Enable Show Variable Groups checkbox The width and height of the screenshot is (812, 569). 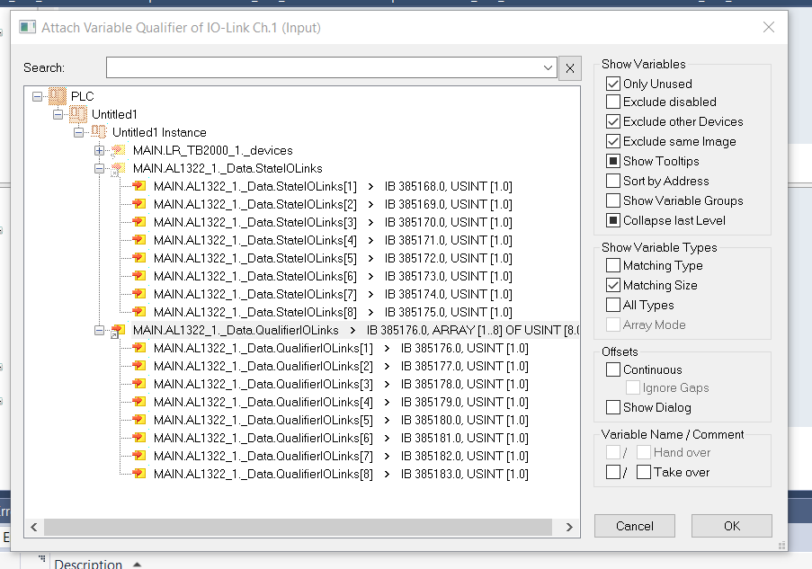coord(613,200)
